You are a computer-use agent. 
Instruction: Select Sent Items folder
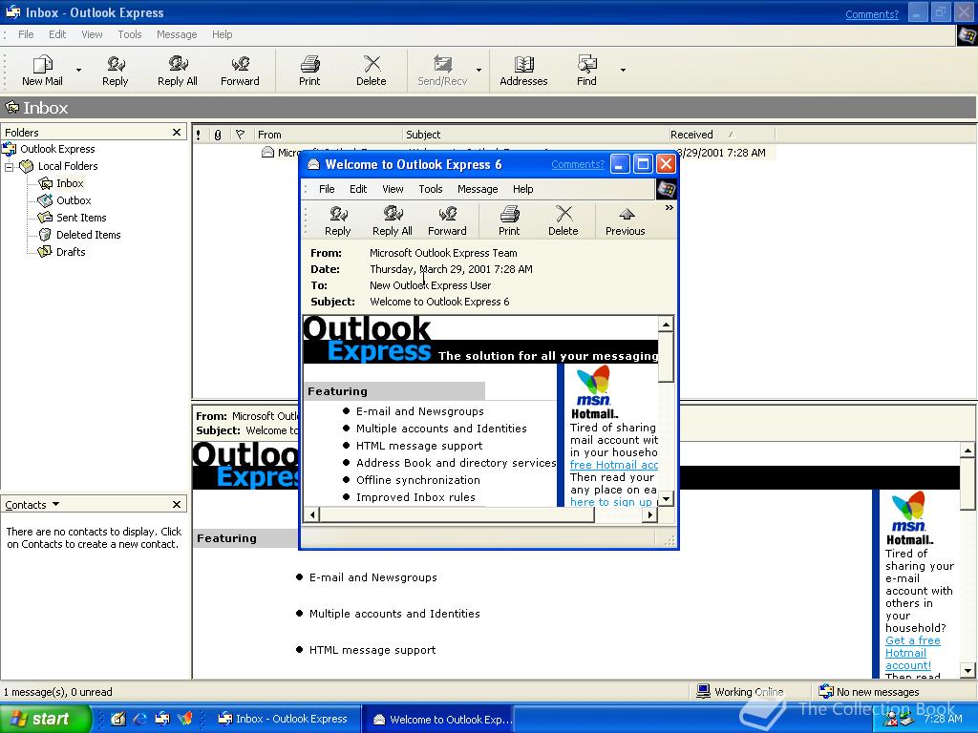pyautogui.click(x=81, y=218)
